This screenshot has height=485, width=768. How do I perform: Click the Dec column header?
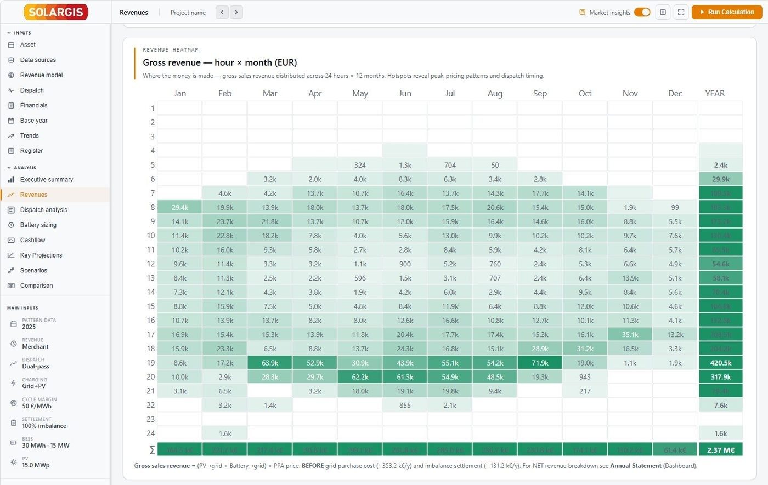point(675,94)
